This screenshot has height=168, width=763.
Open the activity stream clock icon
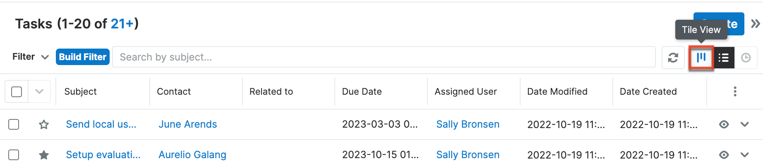tap(746, 58)
